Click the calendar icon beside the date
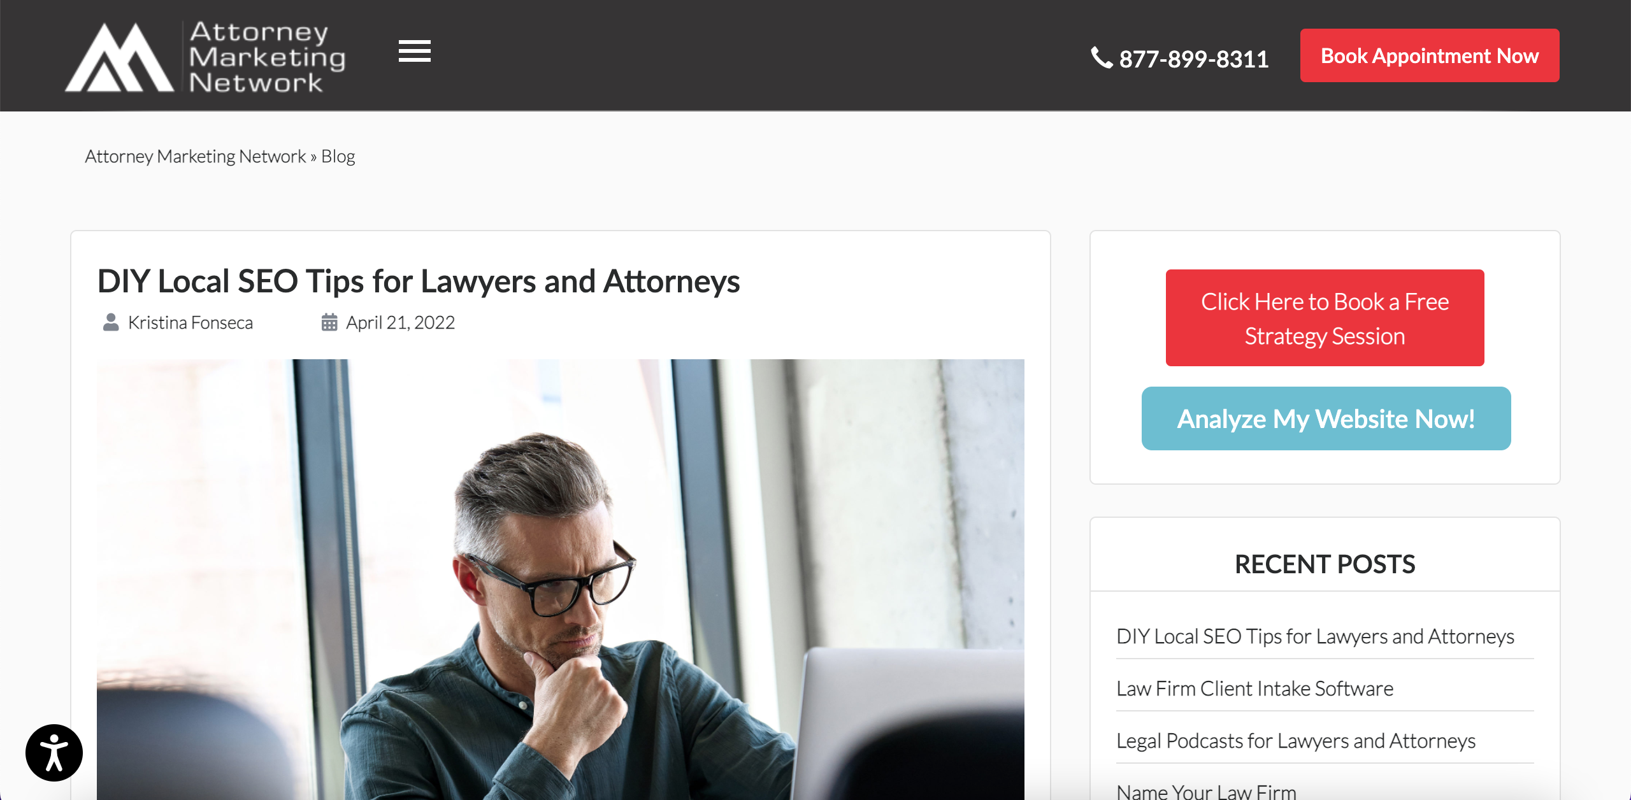 coord(329,322)
